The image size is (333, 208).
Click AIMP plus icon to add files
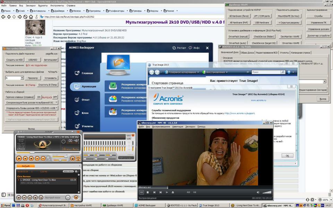[x=19, y=198]
